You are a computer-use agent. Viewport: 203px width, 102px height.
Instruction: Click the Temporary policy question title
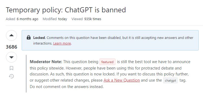click(66, 10)
